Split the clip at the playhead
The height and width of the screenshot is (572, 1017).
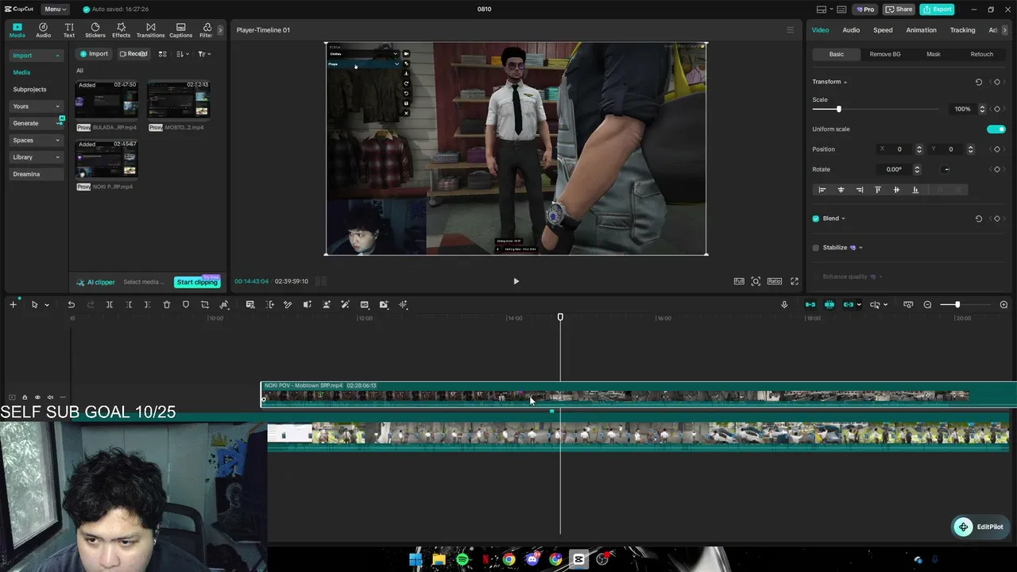click(x=110, y=305)
